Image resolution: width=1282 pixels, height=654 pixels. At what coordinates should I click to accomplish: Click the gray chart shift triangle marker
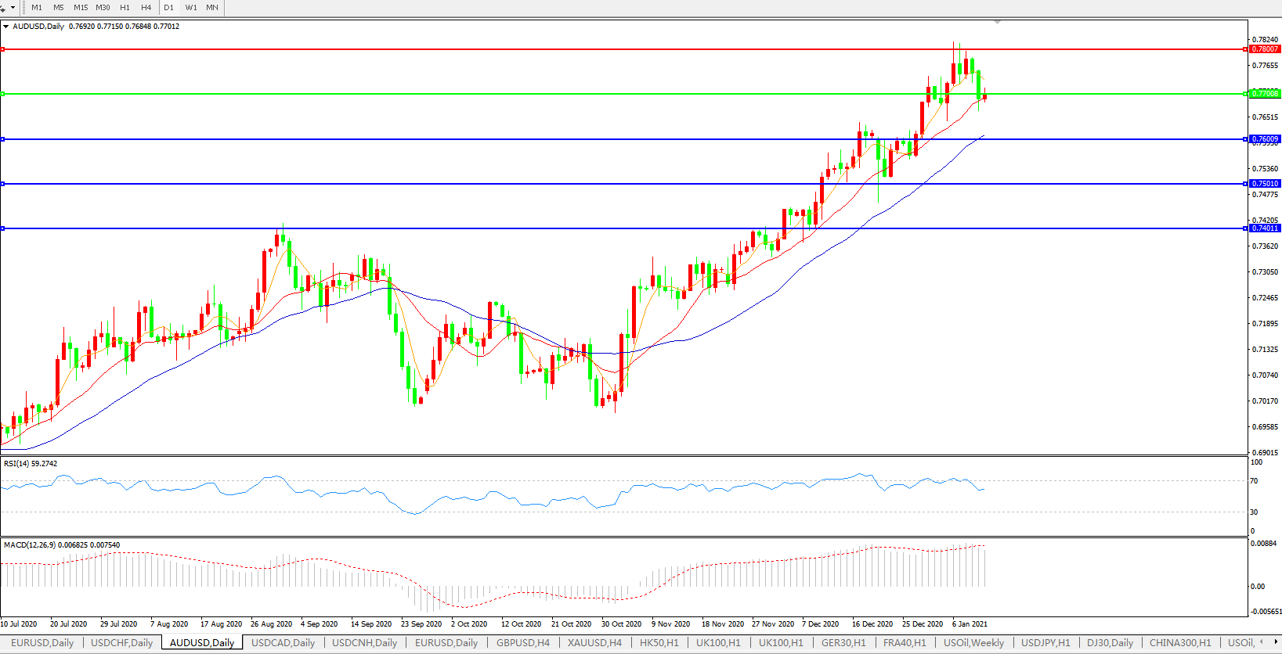[997, 23]
